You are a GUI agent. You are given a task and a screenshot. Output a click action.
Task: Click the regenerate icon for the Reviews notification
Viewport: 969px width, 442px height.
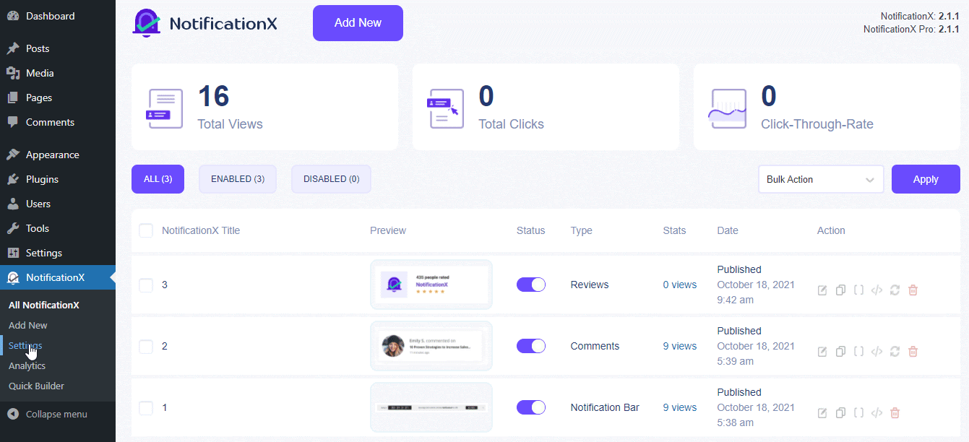tap(895, 290)
